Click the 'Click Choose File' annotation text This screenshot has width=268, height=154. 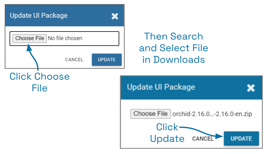click(40, 82)
